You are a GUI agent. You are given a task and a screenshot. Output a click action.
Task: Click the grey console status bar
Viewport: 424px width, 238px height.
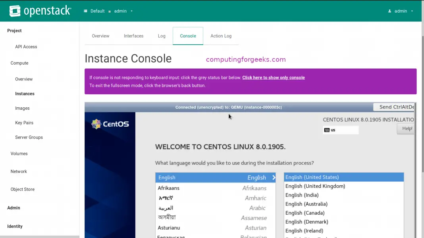[x=228, y=107]
